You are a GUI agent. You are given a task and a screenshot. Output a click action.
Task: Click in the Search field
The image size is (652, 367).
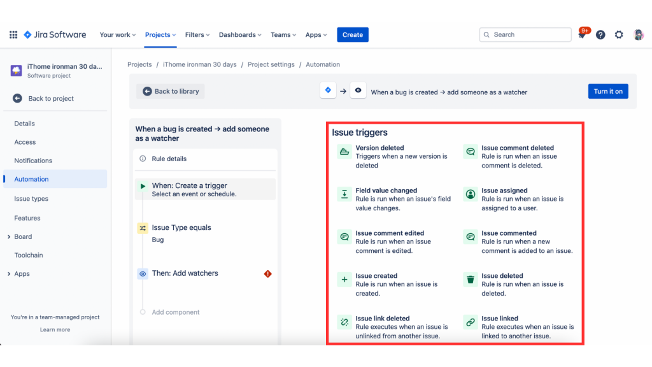tap(525, 34)
